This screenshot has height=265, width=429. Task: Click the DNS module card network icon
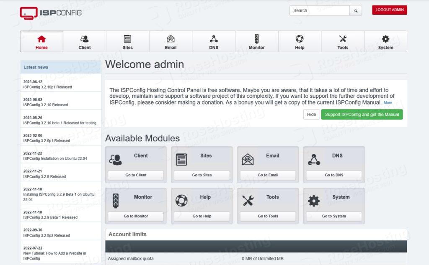[314, 160]
